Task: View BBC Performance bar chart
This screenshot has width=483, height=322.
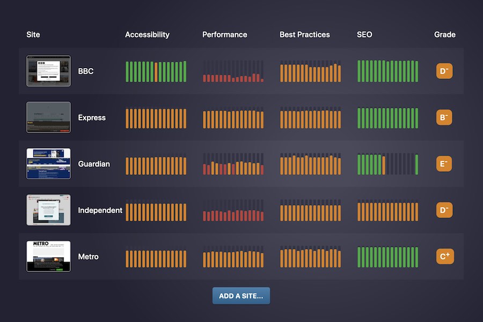Action: (233, 71)
